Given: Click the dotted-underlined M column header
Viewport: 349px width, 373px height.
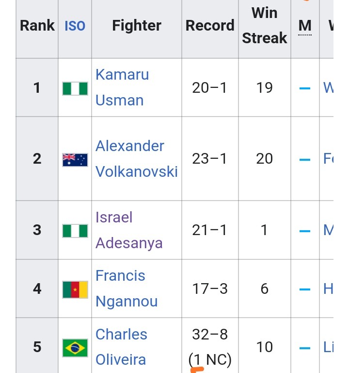Looking at the screenshot, I should [305, 26].
